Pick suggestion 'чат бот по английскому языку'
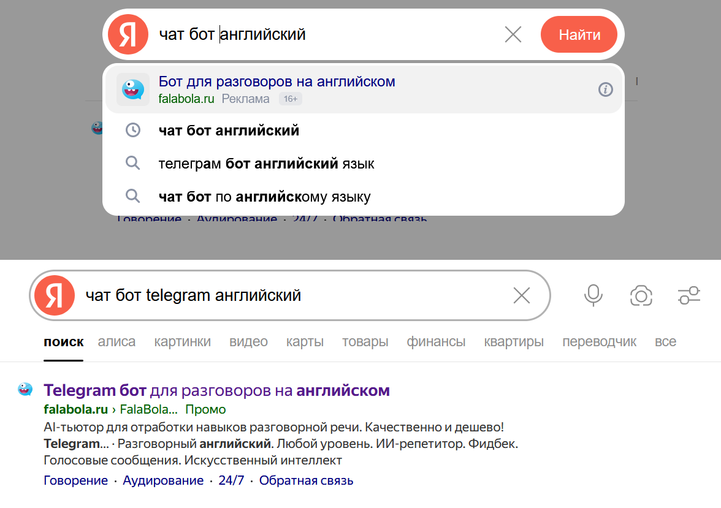 pyautogui.click(x=264, y=197)
